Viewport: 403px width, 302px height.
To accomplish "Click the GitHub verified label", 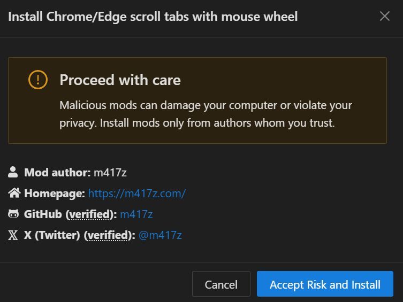I will click(x=90, y=214).
